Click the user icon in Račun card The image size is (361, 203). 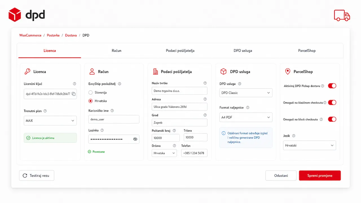point(92,72)
